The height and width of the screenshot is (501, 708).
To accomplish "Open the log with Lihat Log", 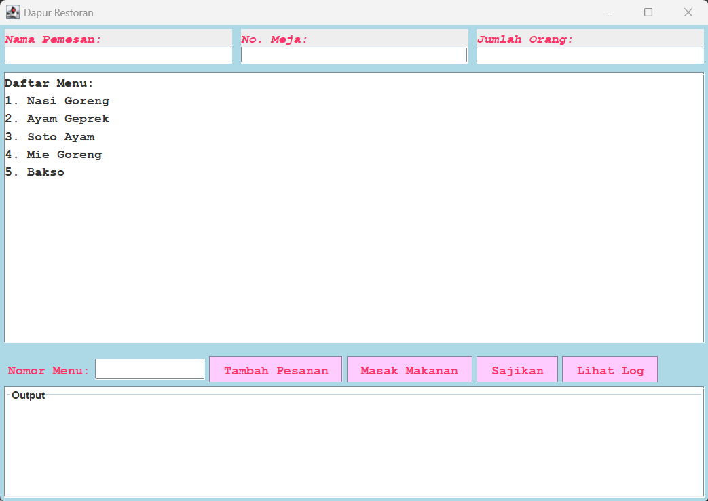I will [x=610, y=370].
